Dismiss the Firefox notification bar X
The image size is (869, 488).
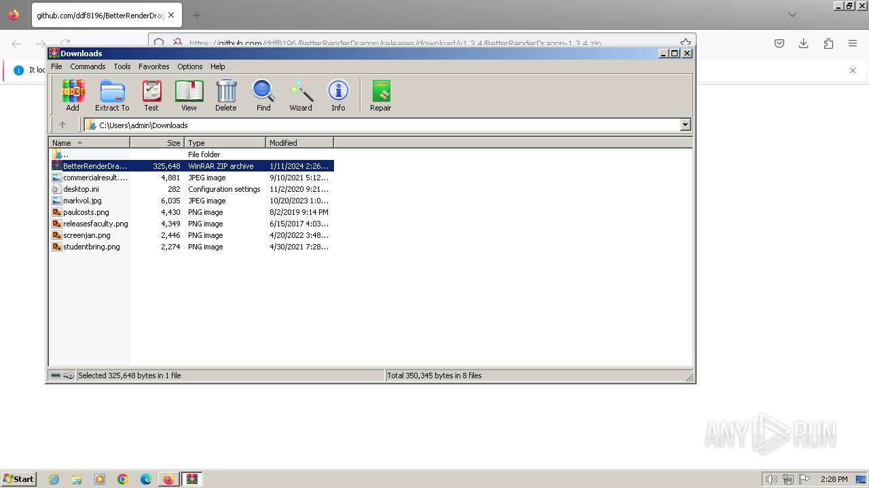coord(853,70)
